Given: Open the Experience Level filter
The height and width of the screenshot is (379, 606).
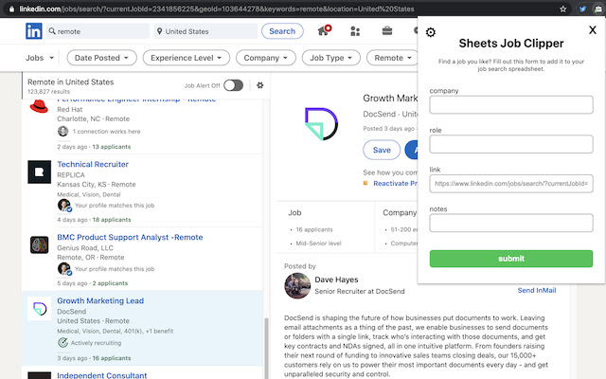Looking at the screenshot, I should 187,58.
